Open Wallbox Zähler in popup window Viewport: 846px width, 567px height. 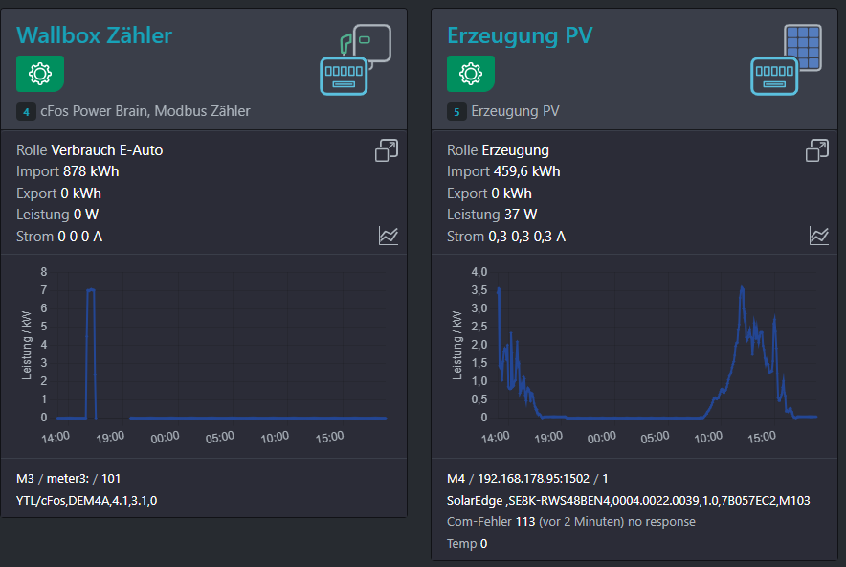pos(387,150)
